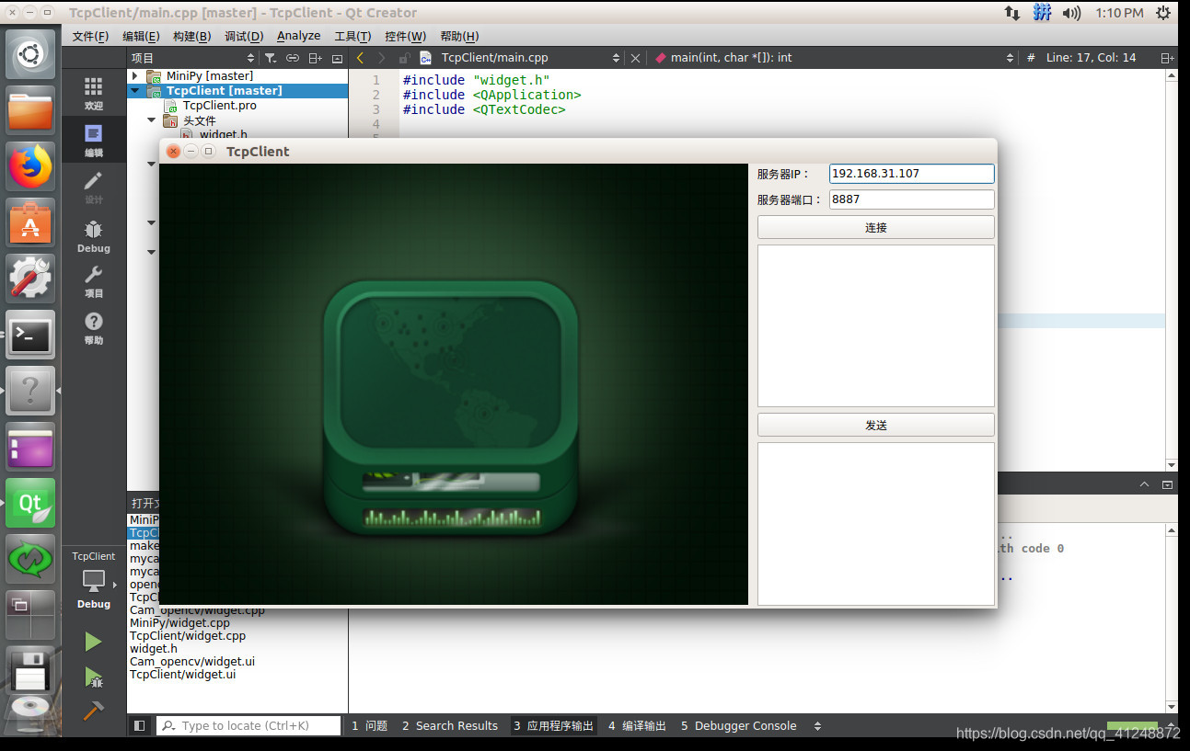
Task: Open the TcpClient Debug kit selector
Action: (94, 580)
